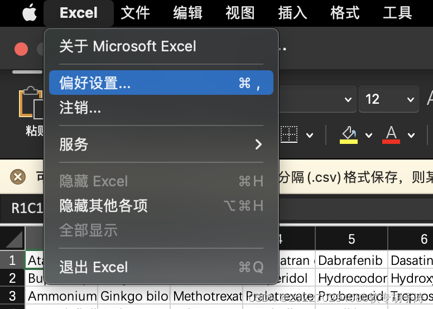Open the 插入 menu
The image size is (433, 309).
click(293, 13)
